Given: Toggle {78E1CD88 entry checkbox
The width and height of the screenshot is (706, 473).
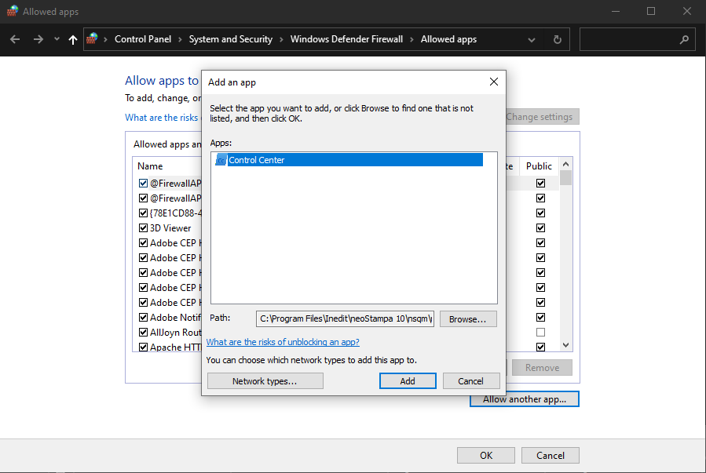Looking at the screenshot, I should coord(143,213).
